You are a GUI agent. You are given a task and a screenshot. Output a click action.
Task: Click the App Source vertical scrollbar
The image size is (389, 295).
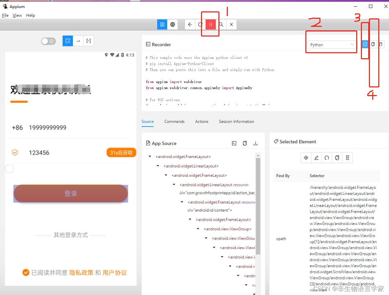coord(258,206)
